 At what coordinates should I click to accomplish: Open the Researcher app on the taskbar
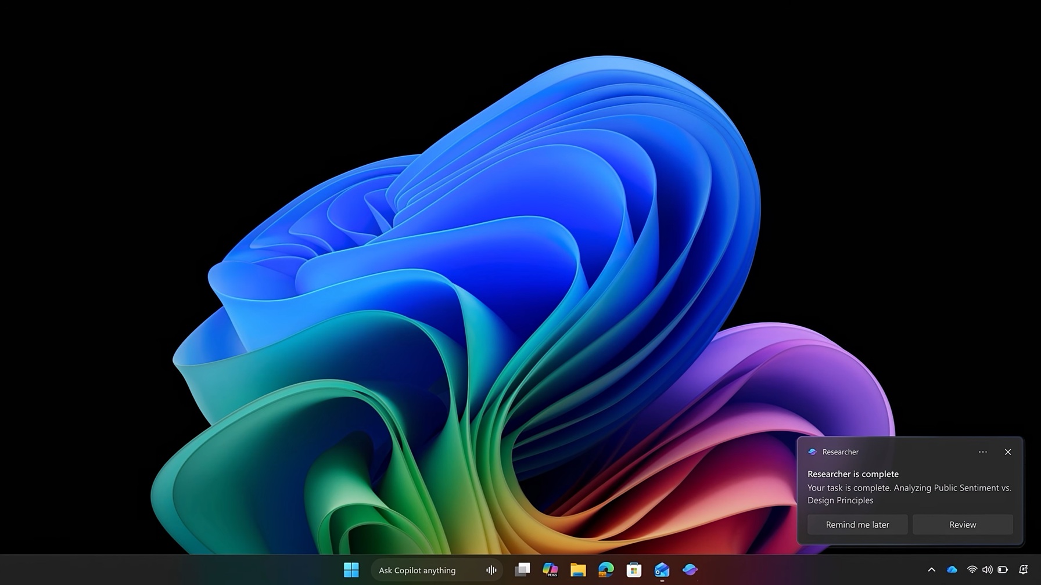tap(690, 570)
